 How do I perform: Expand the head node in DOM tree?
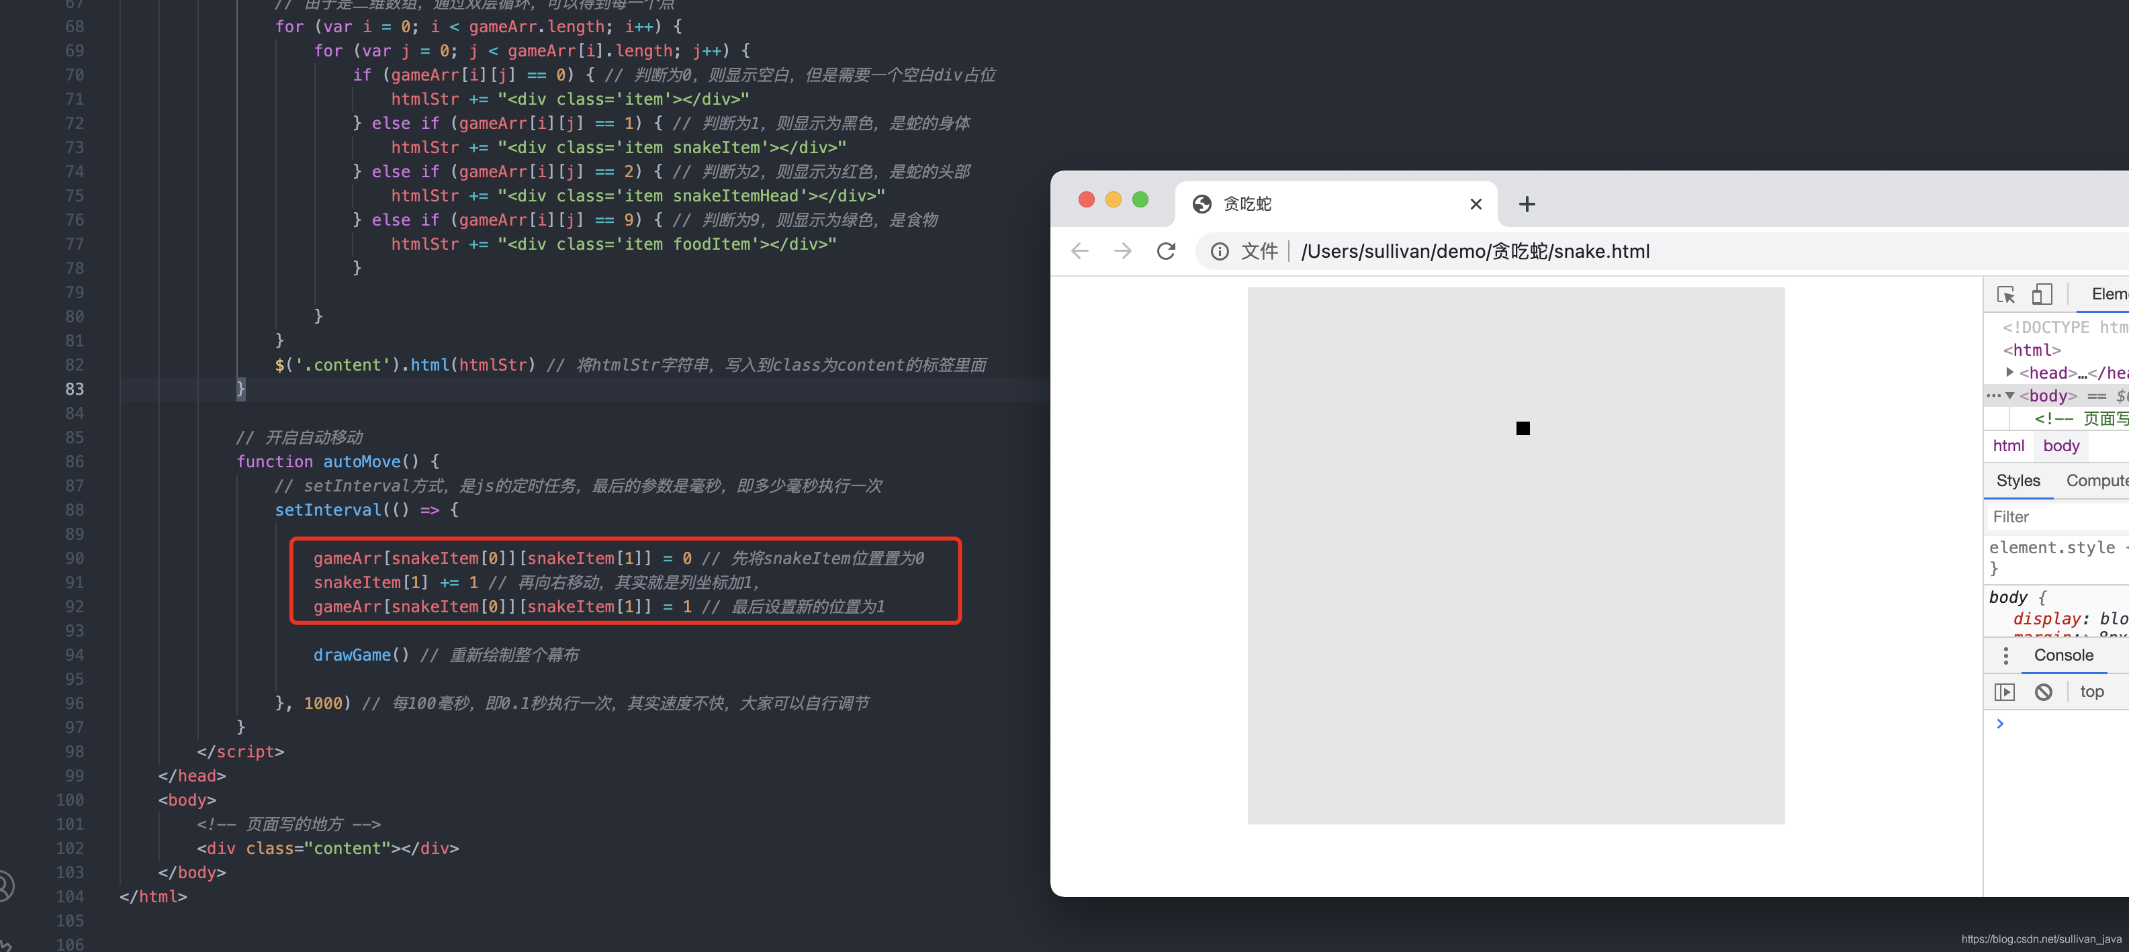click(x=2010, y=373)
